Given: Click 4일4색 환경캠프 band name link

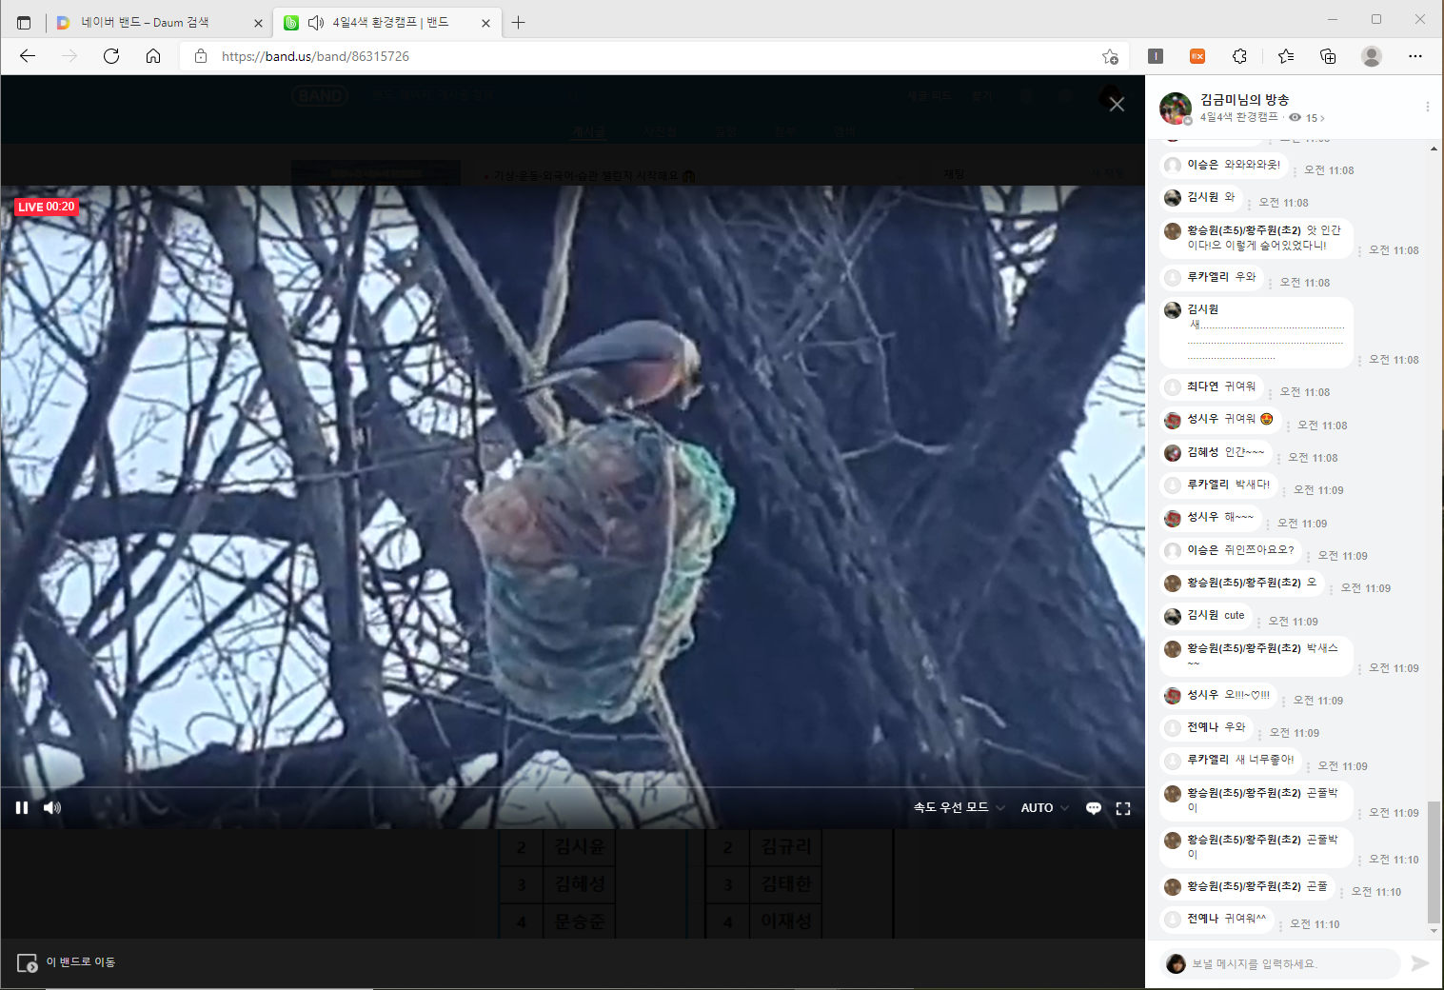Looking at the screenshot, I should (x=1238, y=117).
